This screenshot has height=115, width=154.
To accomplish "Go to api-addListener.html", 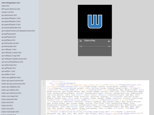I will click(x=9, y=15).
